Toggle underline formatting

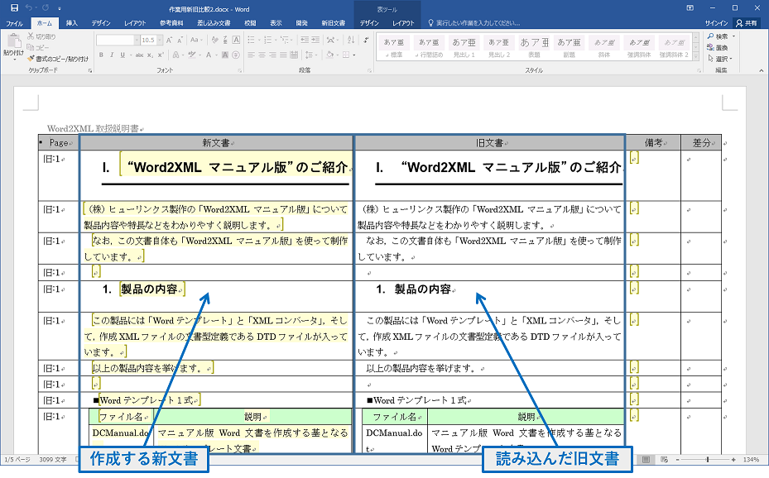click(x=123, y=55)
